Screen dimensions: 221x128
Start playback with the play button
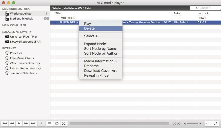(x=19, y=123)
